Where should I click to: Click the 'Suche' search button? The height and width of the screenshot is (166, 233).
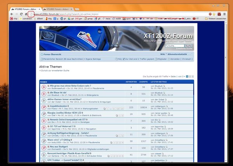coord(190,45)
